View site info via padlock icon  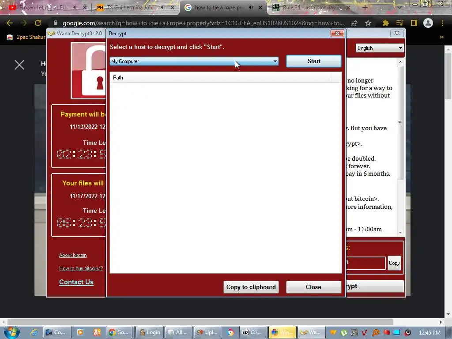[x=56, y=23]
